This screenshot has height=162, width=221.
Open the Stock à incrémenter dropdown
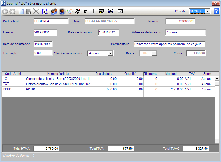[110, 53]
